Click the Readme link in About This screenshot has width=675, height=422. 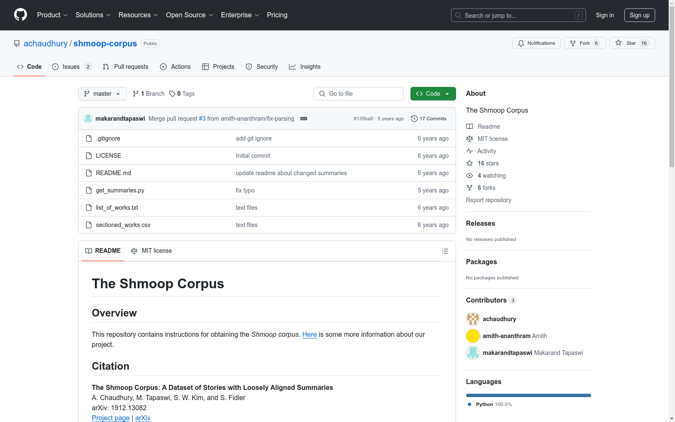[483, 127]
